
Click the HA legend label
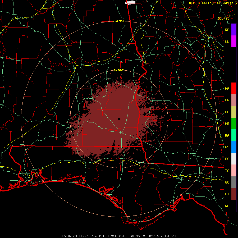pos(227,88)
